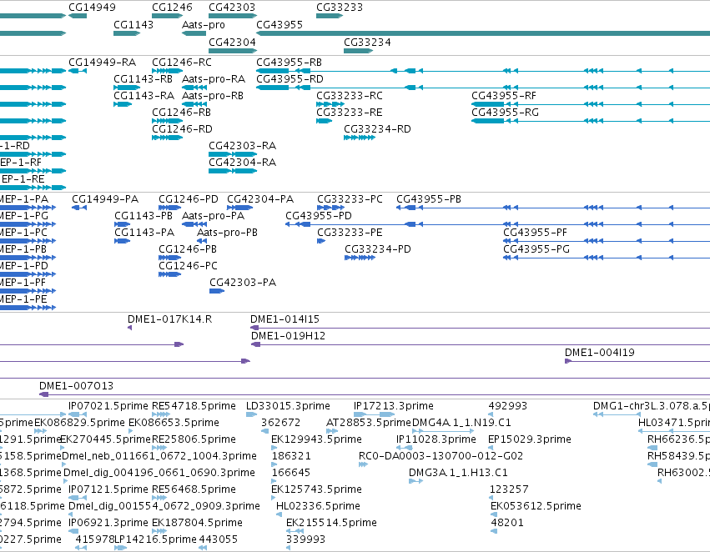Select EST EK053612.5prime
Image resolution: width=710 pixels, height=552 pixels.
(x=536, y=506)
